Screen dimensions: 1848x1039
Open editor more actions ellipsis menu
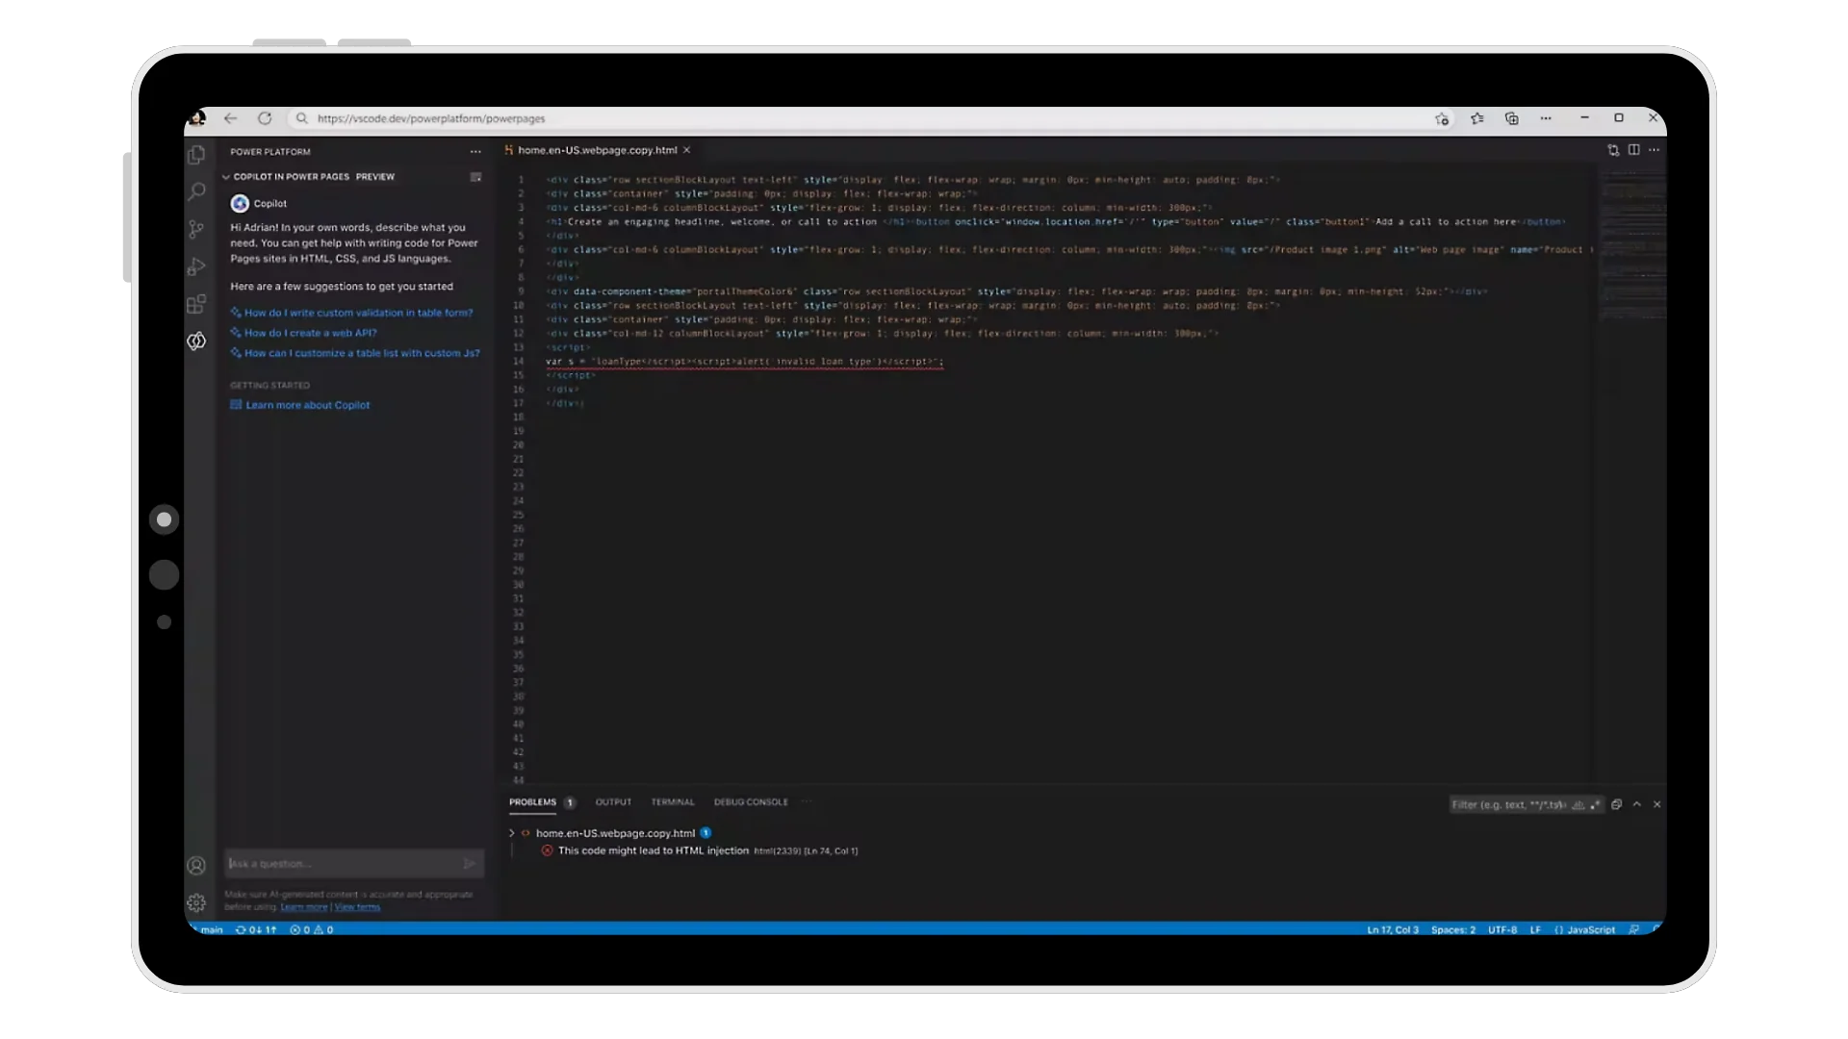tap(1655, 150)
